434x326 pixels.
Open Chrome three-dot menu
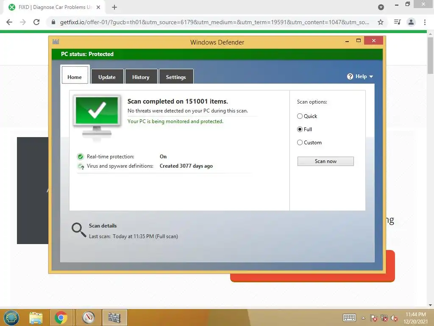[425, 22]
